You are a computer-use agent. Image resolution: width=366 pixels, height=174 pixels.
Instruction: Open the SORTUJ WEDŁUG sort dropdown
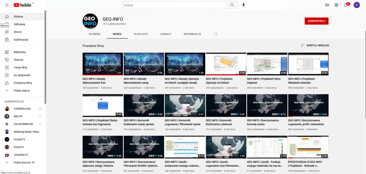[315, 45]
